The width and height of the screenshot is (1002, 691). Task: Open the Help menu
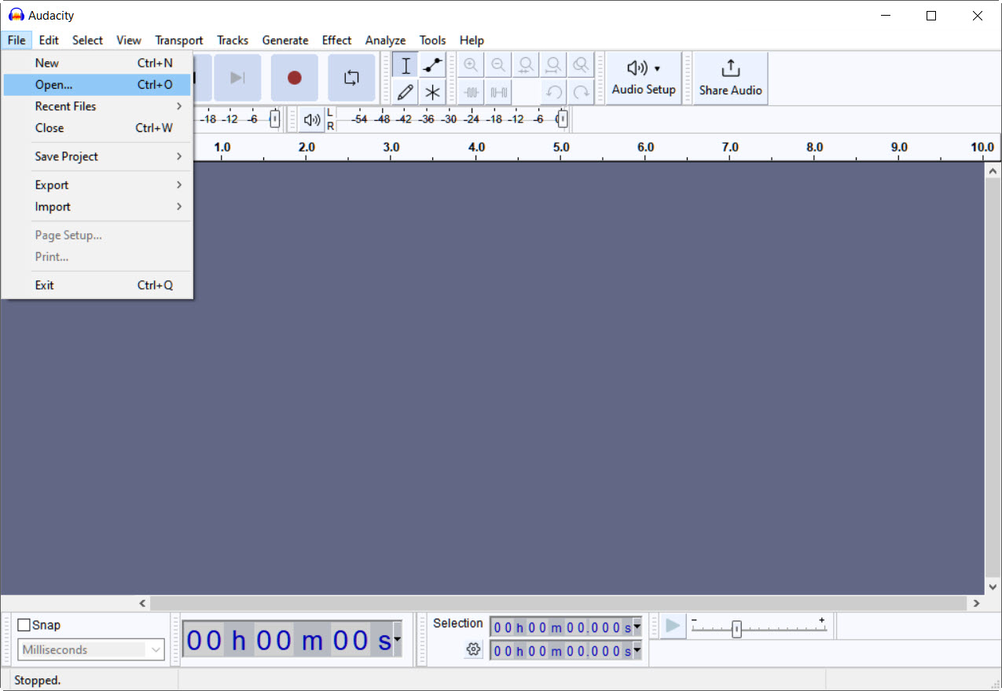coord(472,40)
